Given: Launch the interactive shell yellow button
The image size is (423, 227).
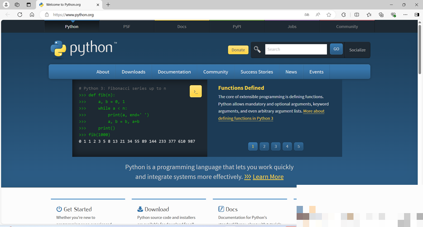Looking at the screenshot, I should pyautogui.click(x=195, y=91).
